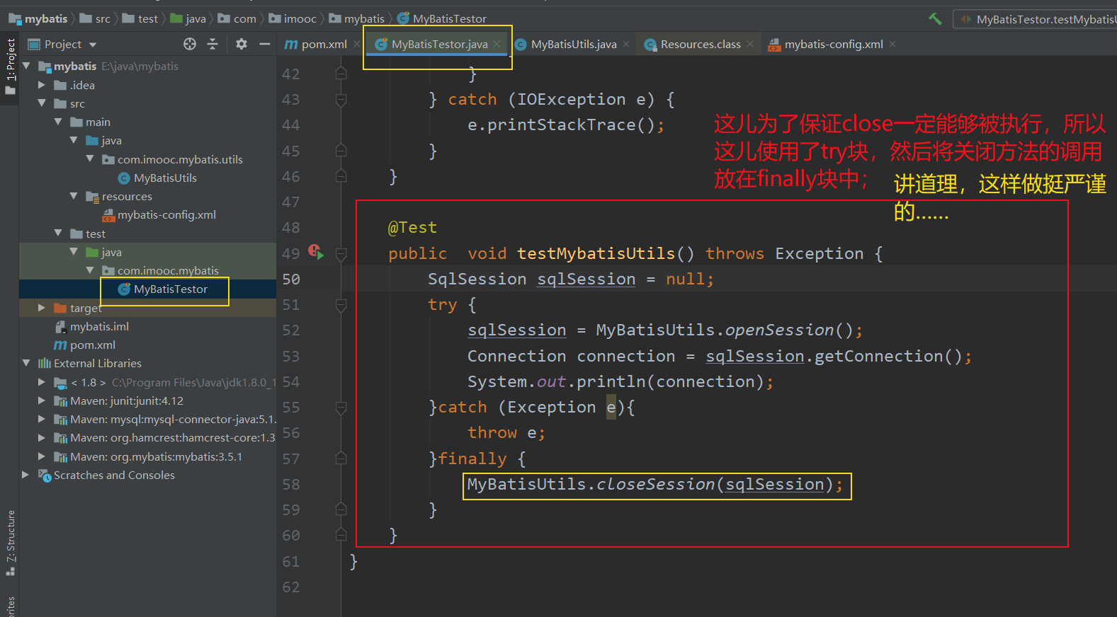Select mybatis.iml file in project tree
The height and width of the screenshot is (617, 1117).
tap(92, 327)
